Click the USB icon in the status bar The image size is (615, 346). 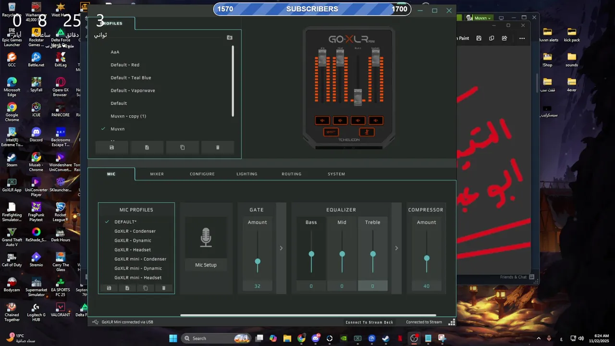[95, 322]
